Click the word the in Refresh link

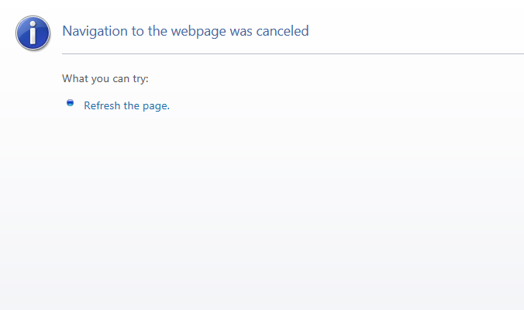[x=131, y=105]
